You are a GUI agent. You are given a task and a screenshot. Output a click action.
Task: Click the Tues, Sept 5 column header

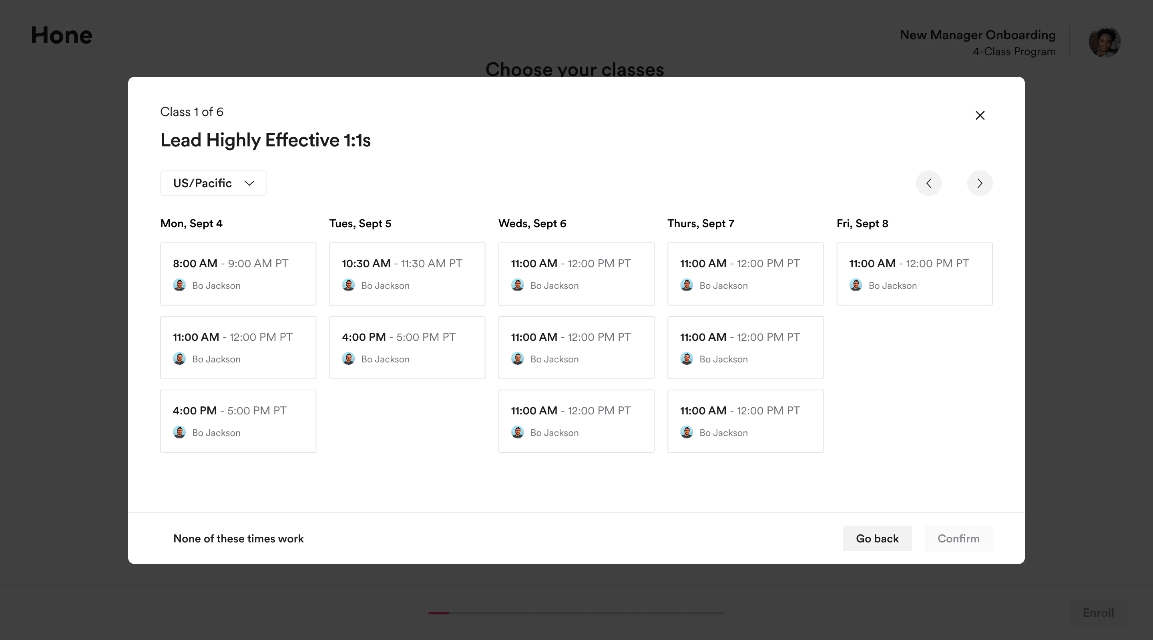[x=360, y=224]
